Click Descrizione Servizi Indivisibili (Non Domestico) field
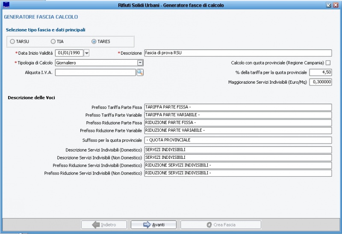This screenshot has height=234, width=342. click(x=238, y=158)
